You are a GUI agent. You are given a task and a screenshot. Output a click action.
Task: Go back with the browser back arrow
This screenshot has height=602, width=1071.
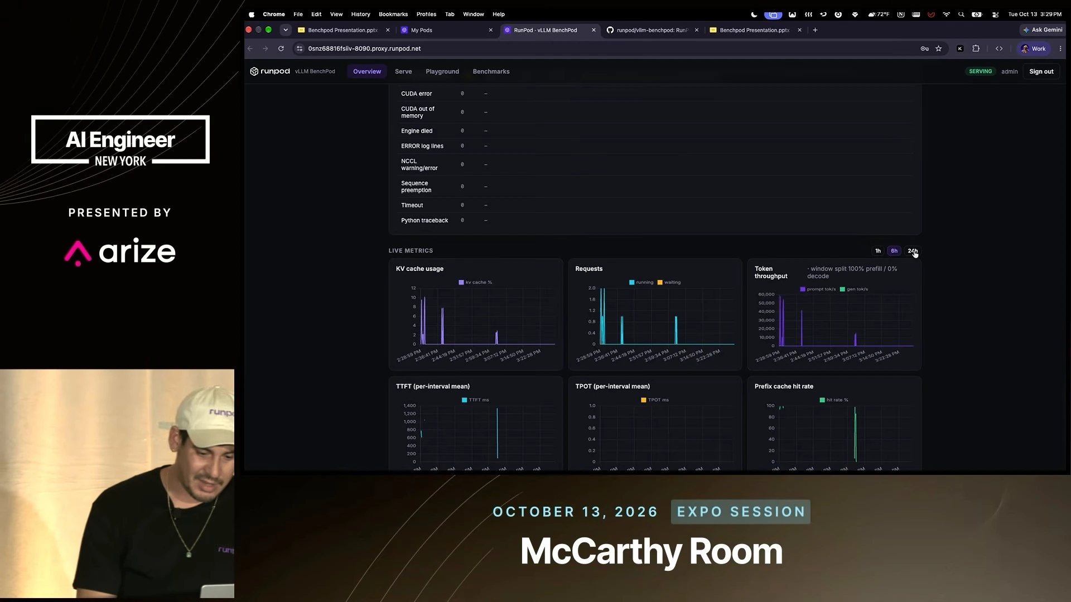(250, 48)
